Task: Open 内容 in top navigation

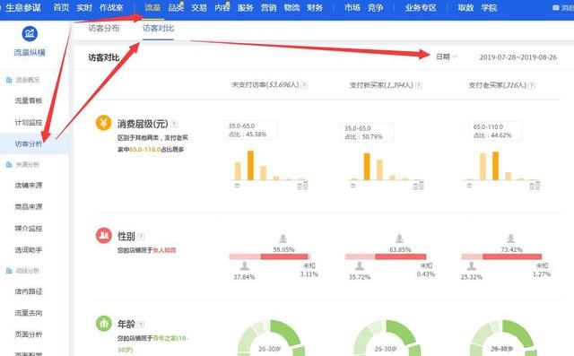Action: coord(222,7)
